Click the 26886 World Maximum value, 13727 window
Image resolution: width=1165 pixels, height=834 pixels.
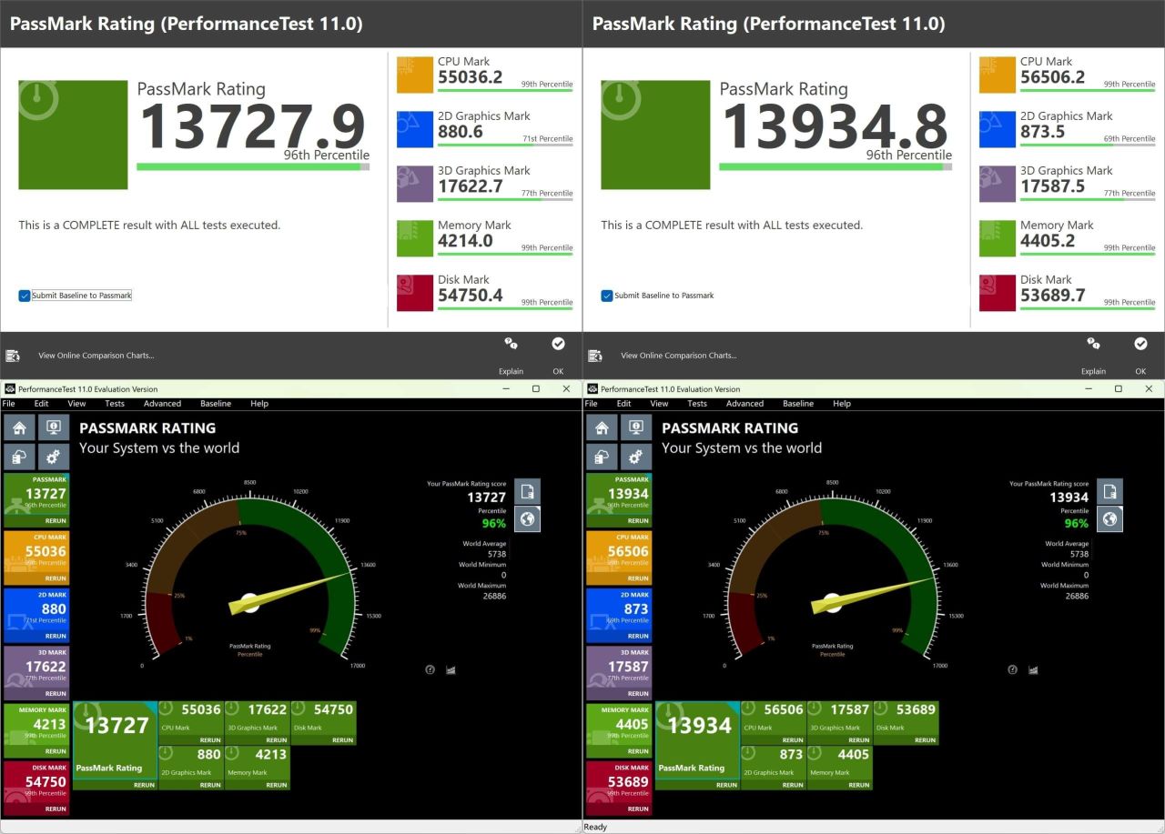click(x=493, y=596)
